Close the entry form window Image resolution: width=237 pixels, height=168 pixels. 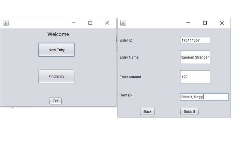tap(222, 23)
